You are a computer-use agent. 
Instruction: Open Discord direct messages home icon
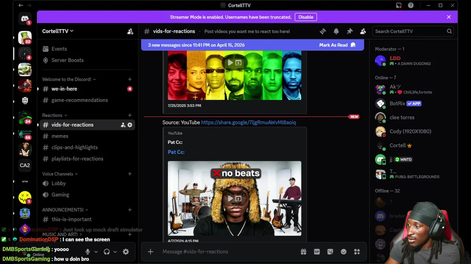(25, 19)
